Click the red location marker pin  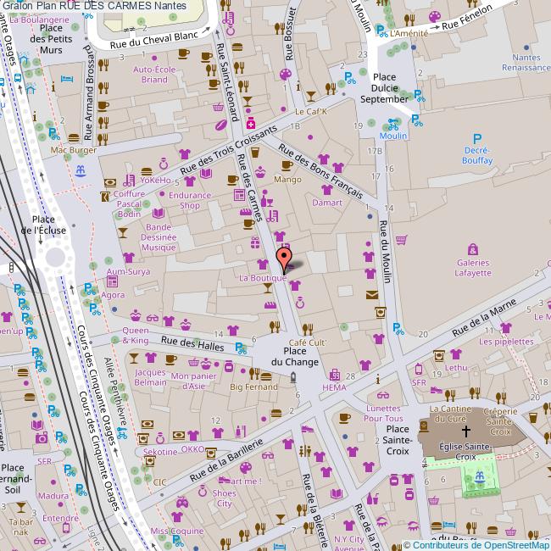pos(284,261)
